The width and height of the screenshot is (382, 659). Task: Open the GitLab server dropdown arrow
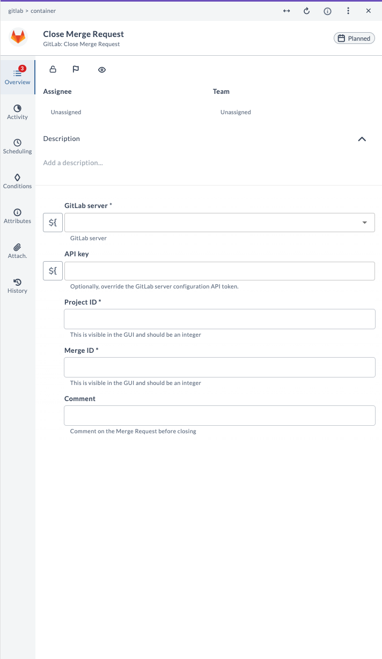point(365,223)
